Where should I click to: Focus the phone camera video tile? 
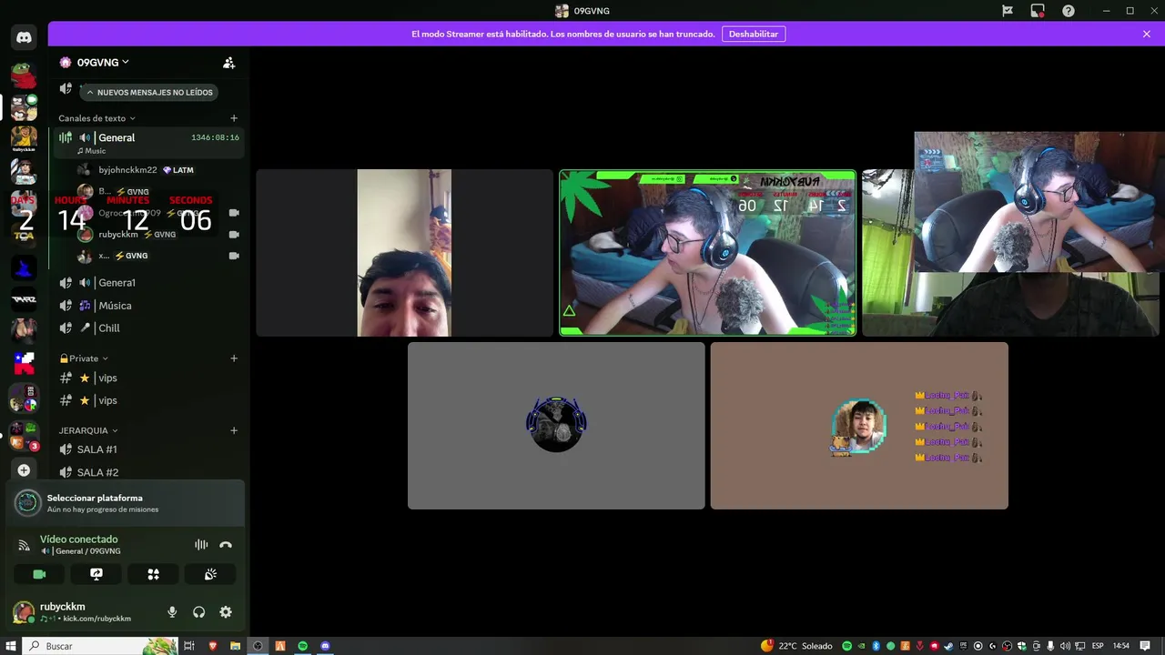click(405, 253)
